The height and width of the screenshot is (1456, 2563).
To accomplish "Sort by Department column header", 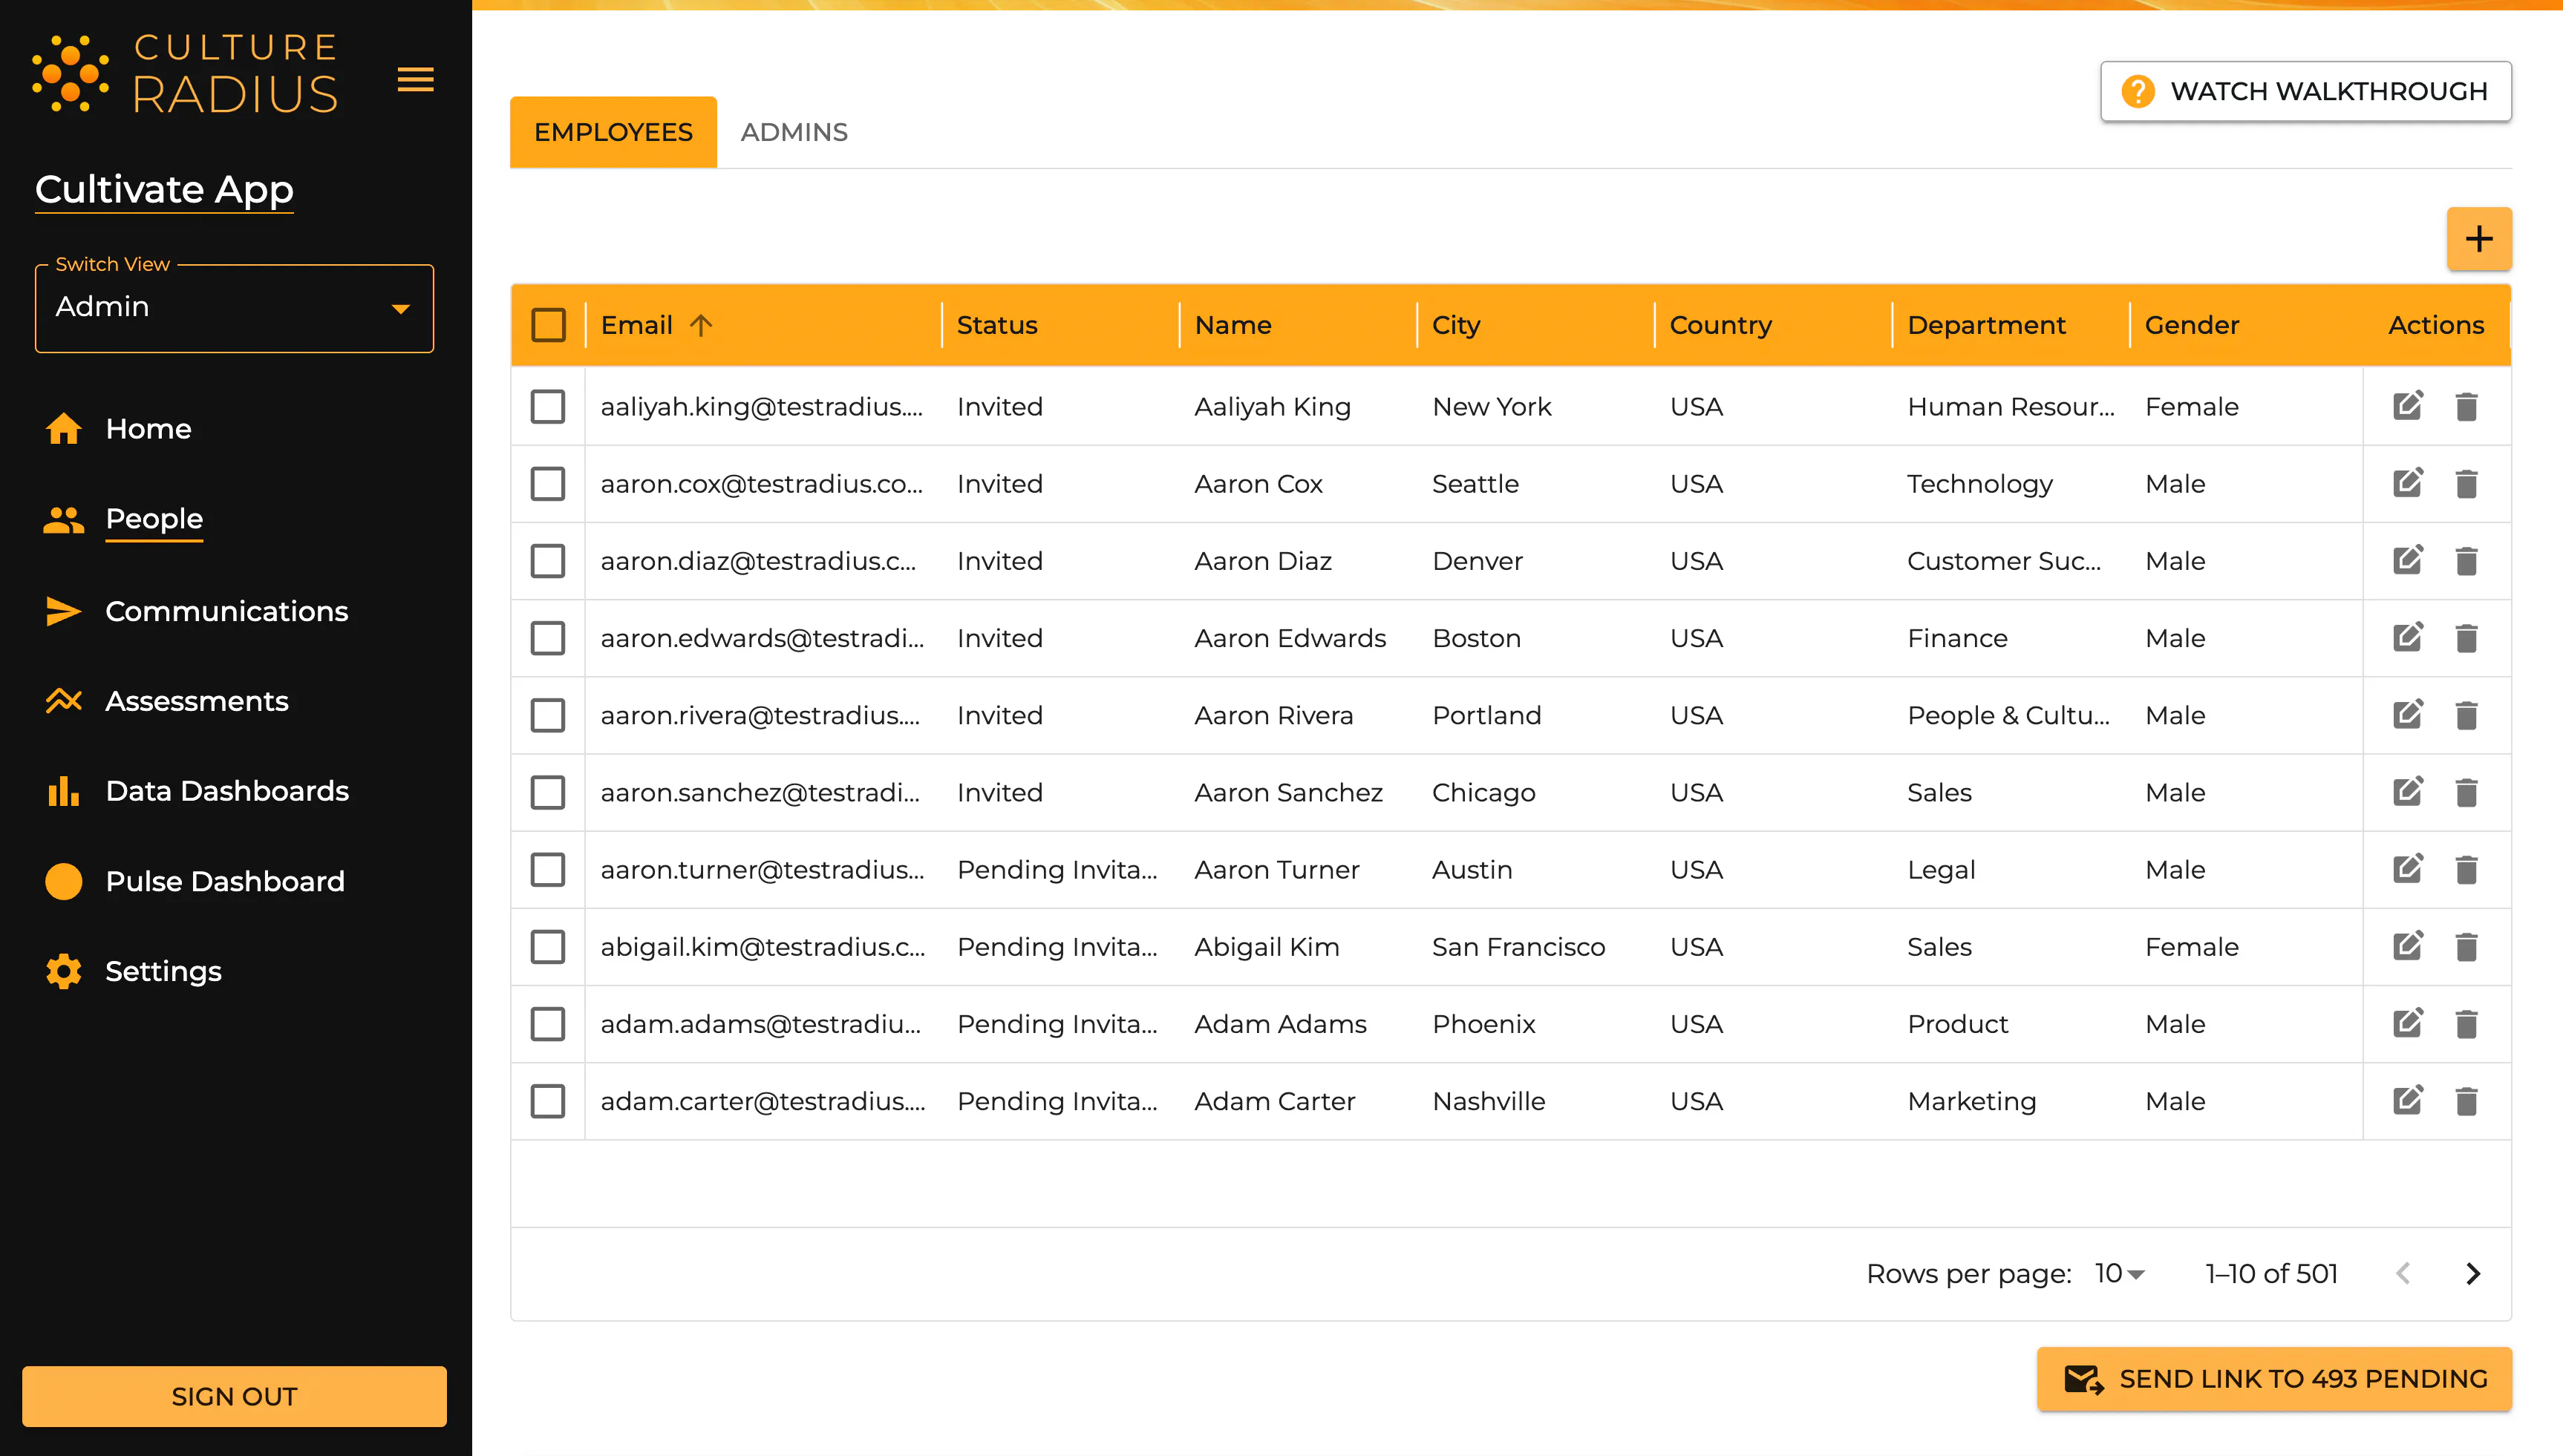I will (1986, 325).
